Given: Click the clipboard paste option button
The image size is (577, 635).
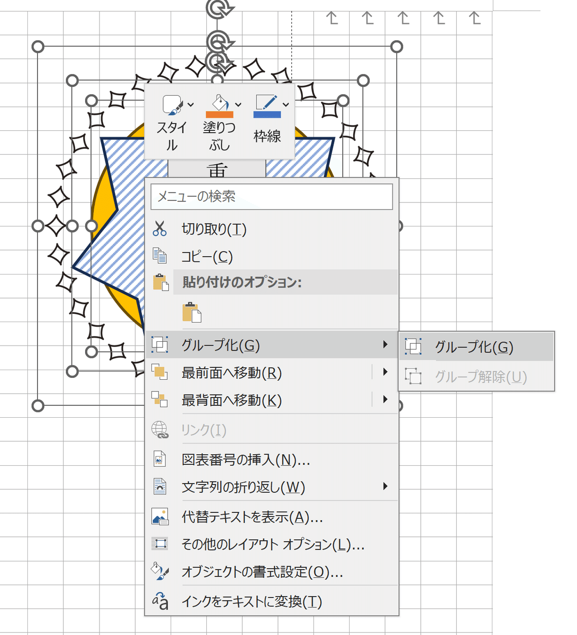Looking at the screenshot, I should click(x=192, y=312).
